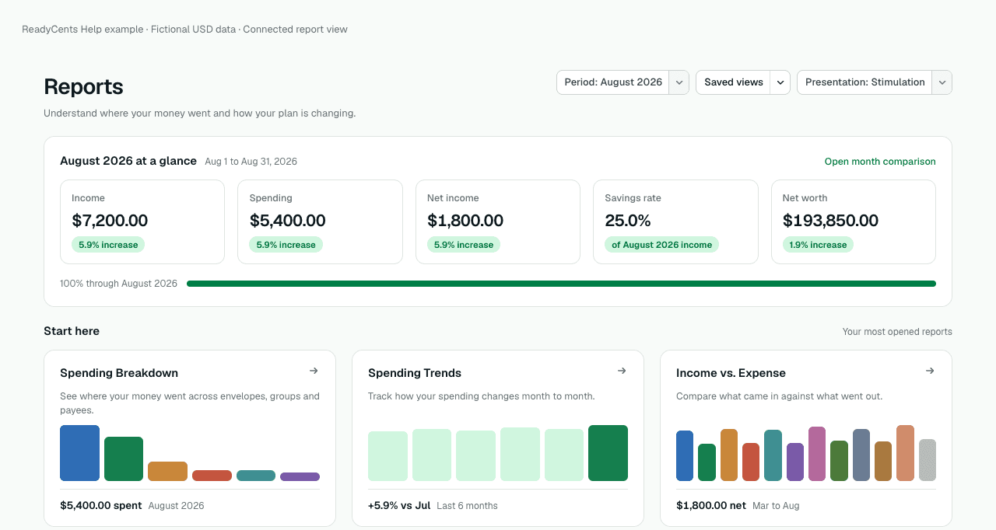Click the orange bar in Spending Breakdown

(167, 471)
